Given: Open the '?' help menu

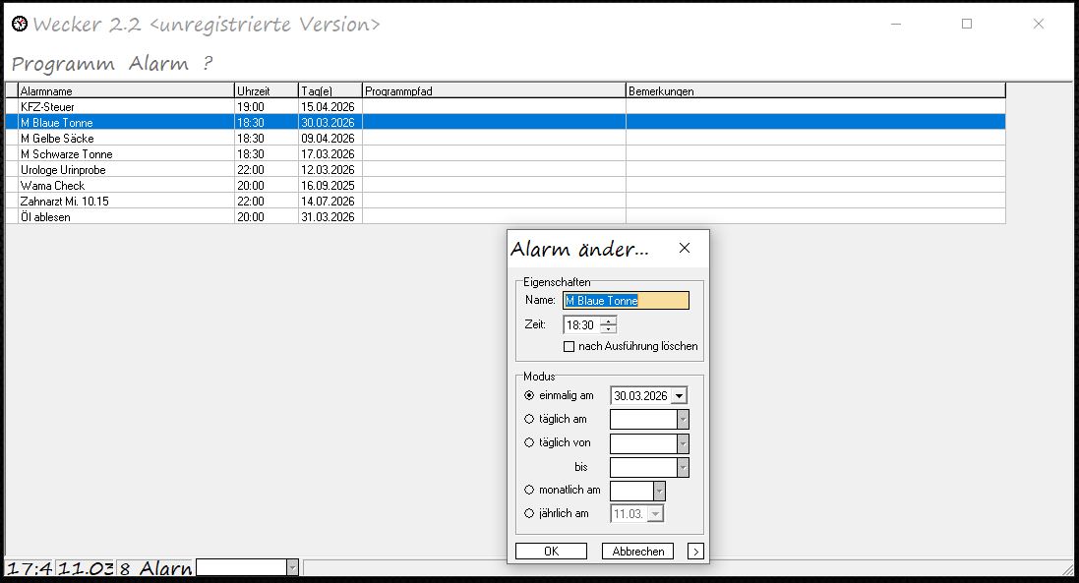Looking at the screenshot, I should click(x=208, y=64).
